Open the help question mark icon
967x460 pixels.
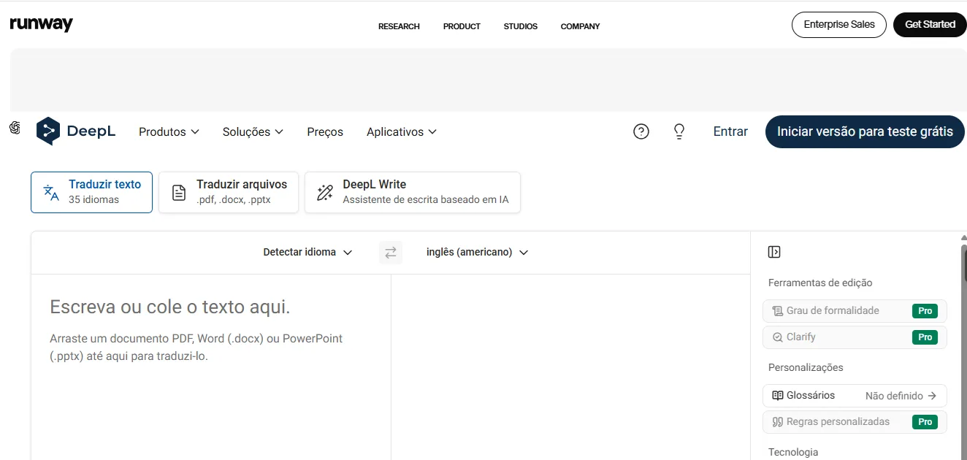click(x=641, y=131)
